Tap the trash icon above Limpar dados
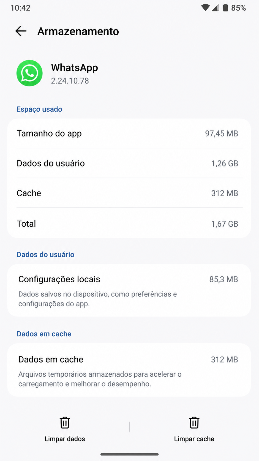Image resolution: width=259 pixels, height=461 pixels. pyautogui.click(x=65, y=422)
